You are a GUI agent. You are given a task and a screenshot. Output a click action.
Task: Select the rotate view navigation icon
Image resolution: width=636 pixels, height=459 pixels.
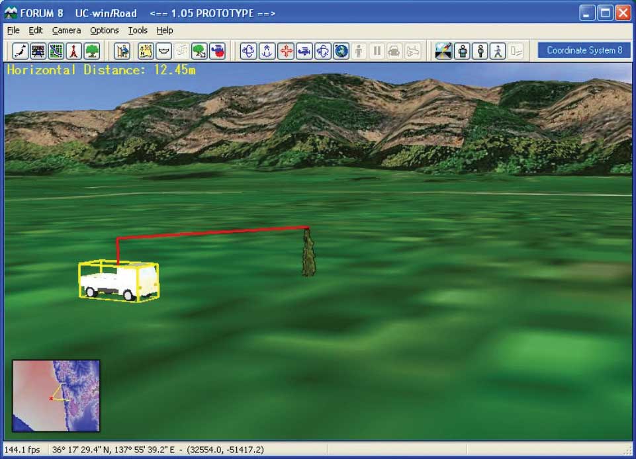[248, 51]
